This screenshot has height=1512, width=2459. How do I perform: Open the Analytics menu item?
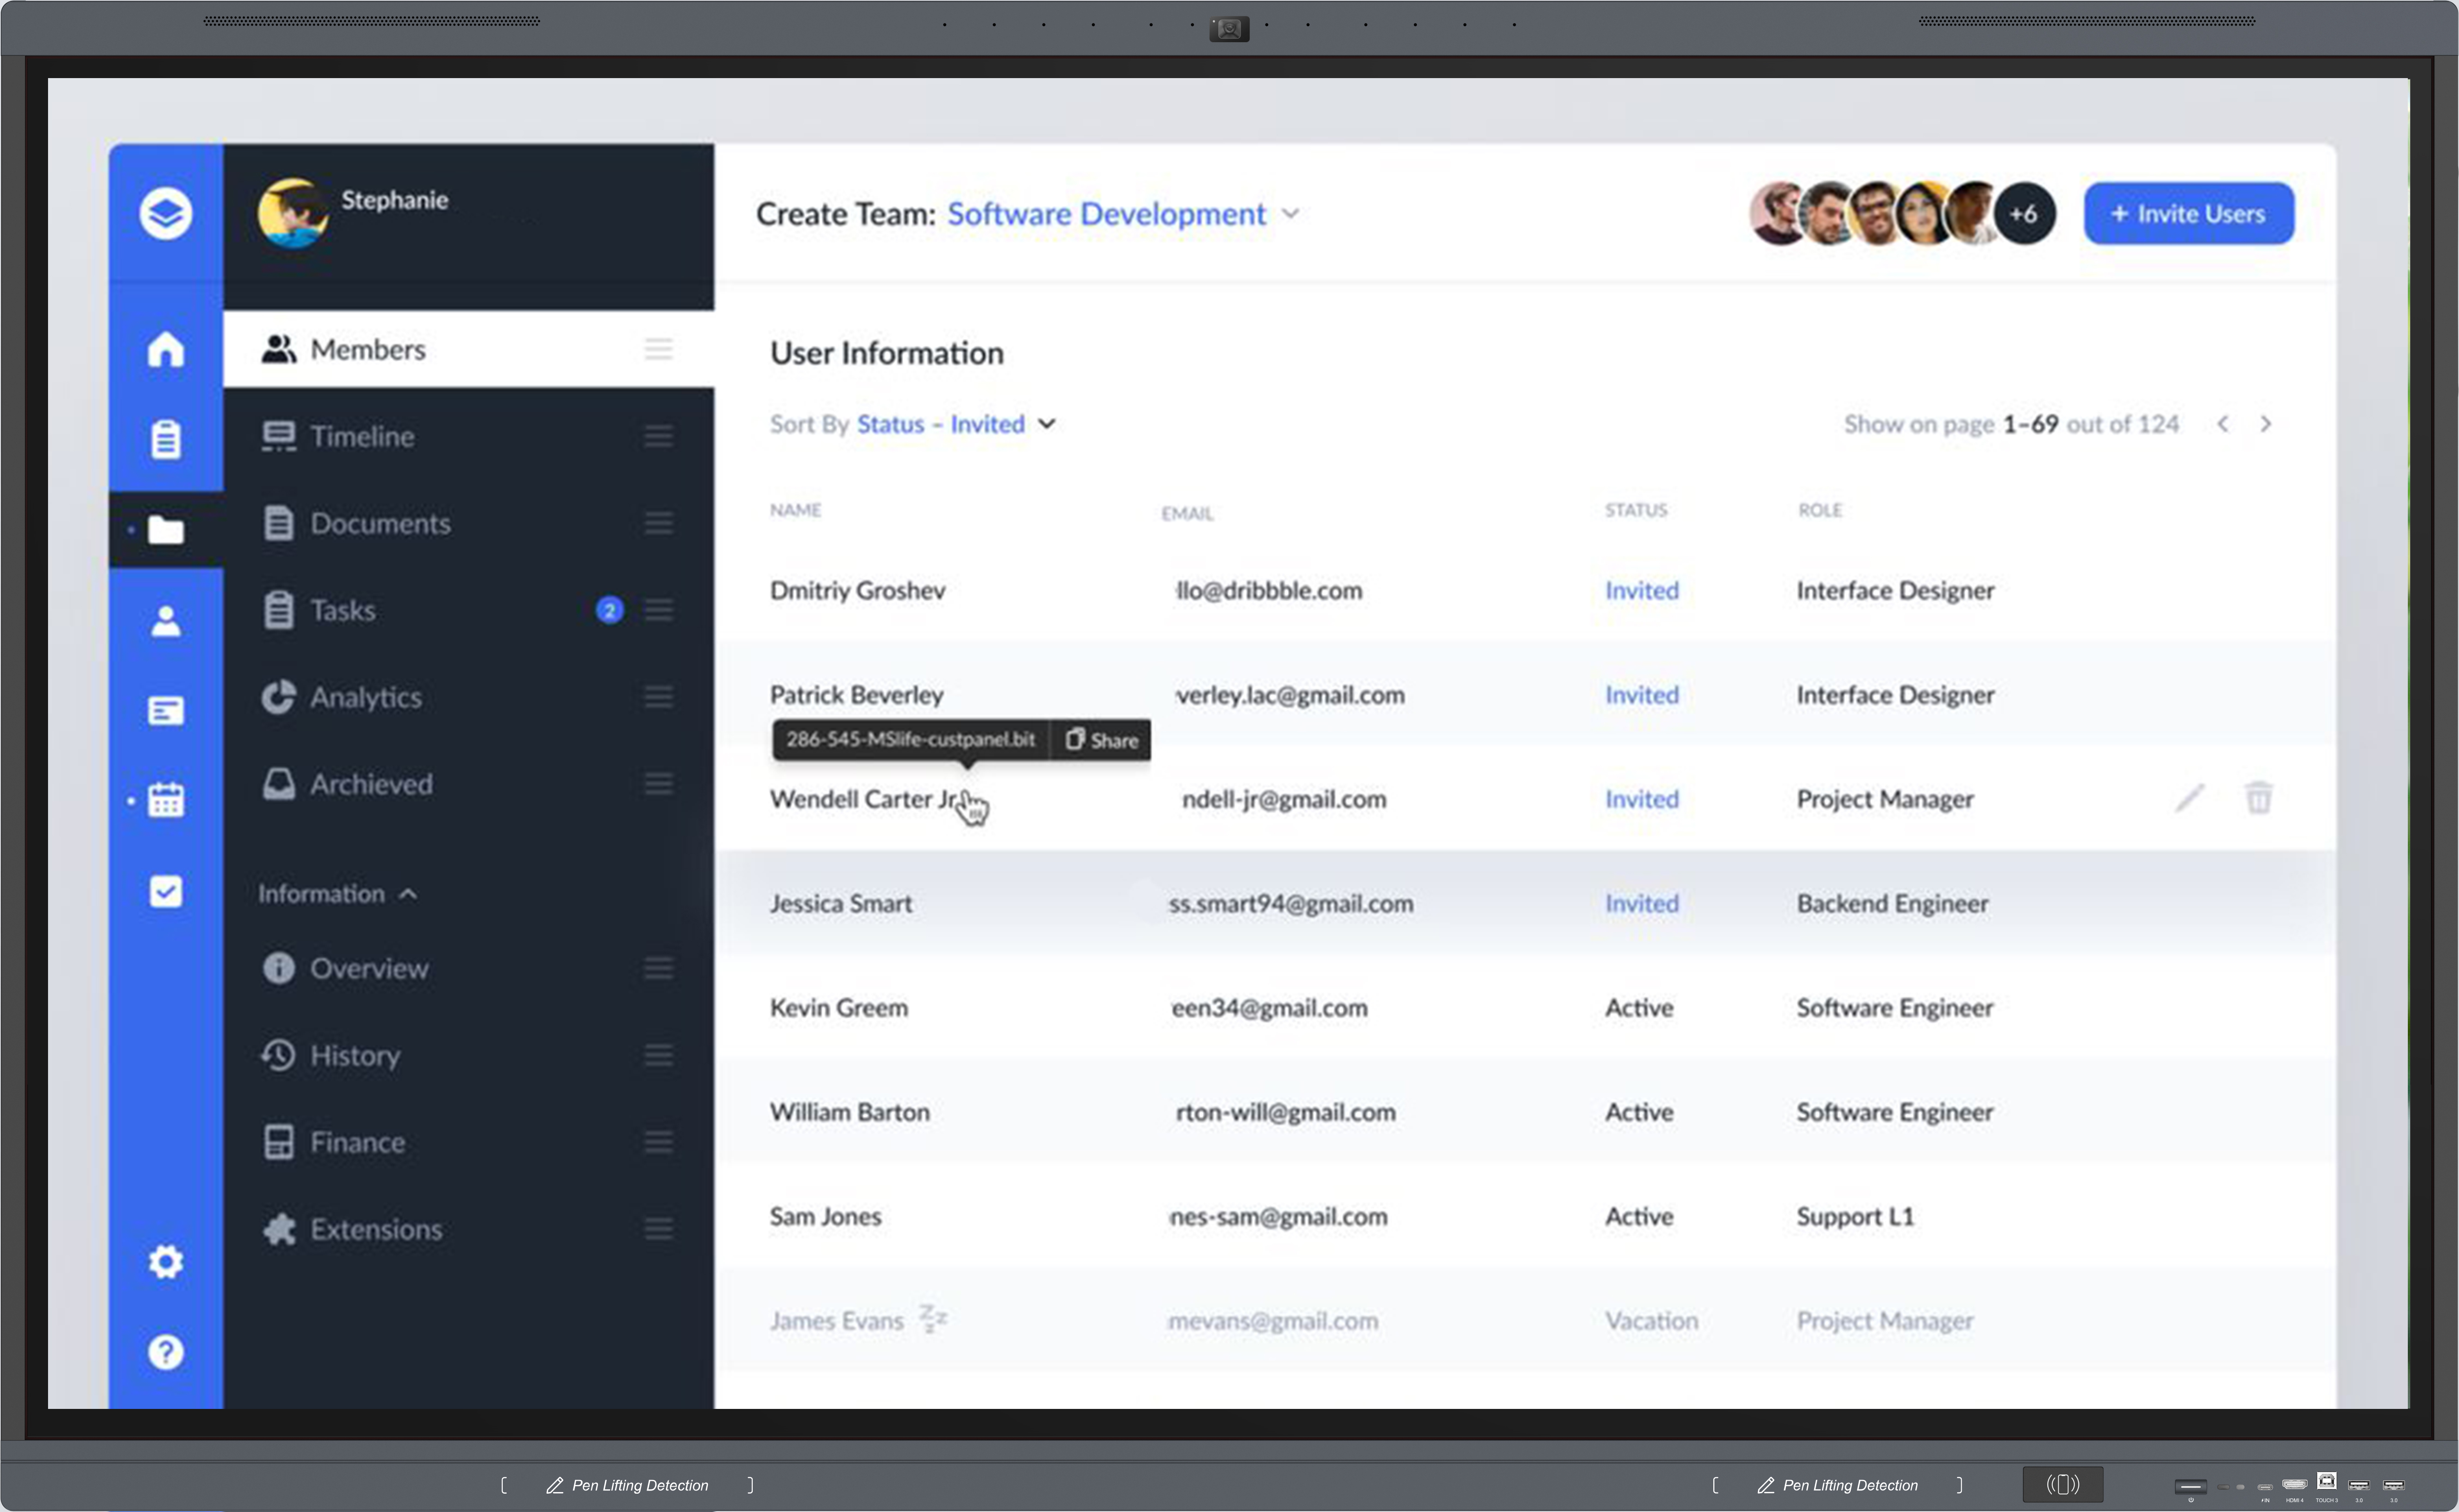(468, 697)
